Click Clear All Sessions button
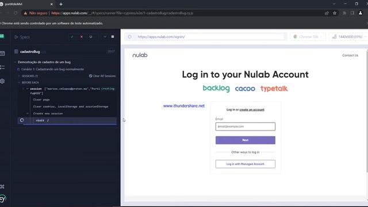The height and width of the screenshot is (207, 368). pos(102,76)
